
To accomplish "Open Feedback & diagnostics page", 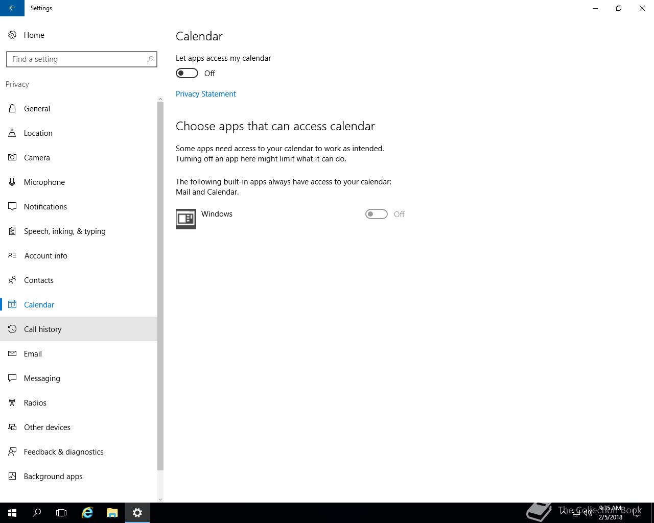I will pos(79,451).
